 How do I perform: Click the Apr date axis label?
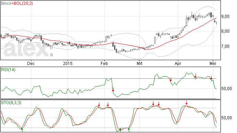(178, 63)
